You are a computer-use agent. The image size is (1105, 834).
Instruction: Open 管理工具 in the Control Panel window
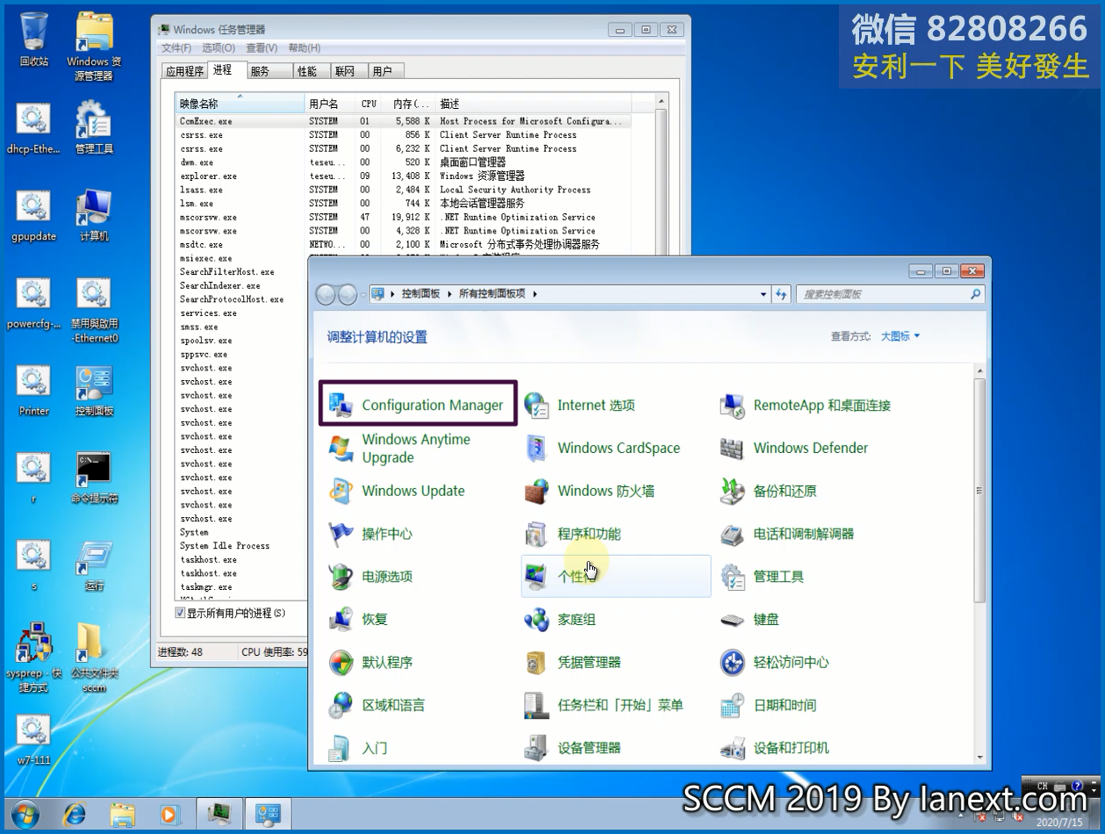[763, 577]
